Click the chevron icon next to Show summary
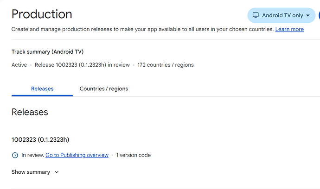This screenshot has height=189, width=320. (x=57, y=172)
